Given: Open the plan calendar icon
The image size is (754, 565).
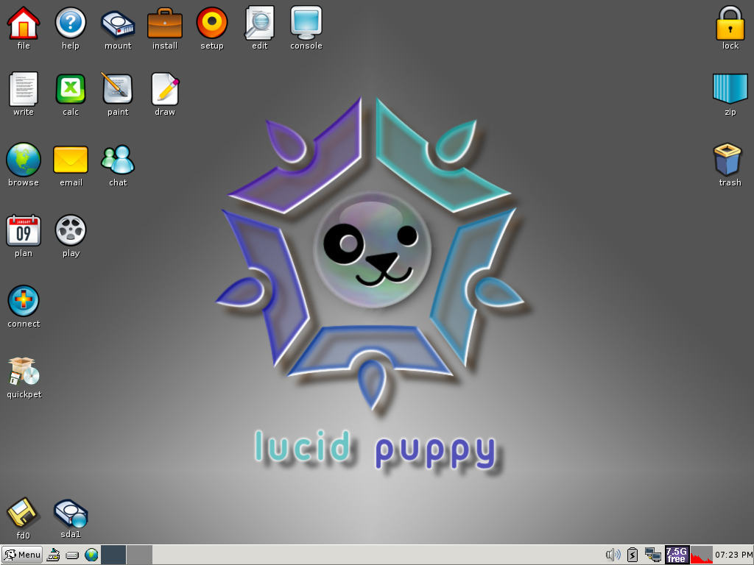Looking at the screenshot, I should pyautogui.click(x=23, y=230).
